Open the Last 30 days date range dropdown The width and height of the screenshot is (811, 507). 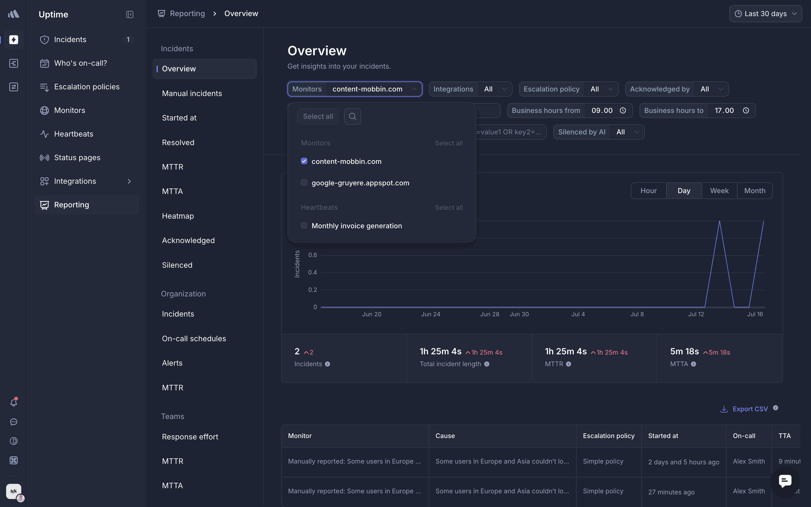[765, 13]
